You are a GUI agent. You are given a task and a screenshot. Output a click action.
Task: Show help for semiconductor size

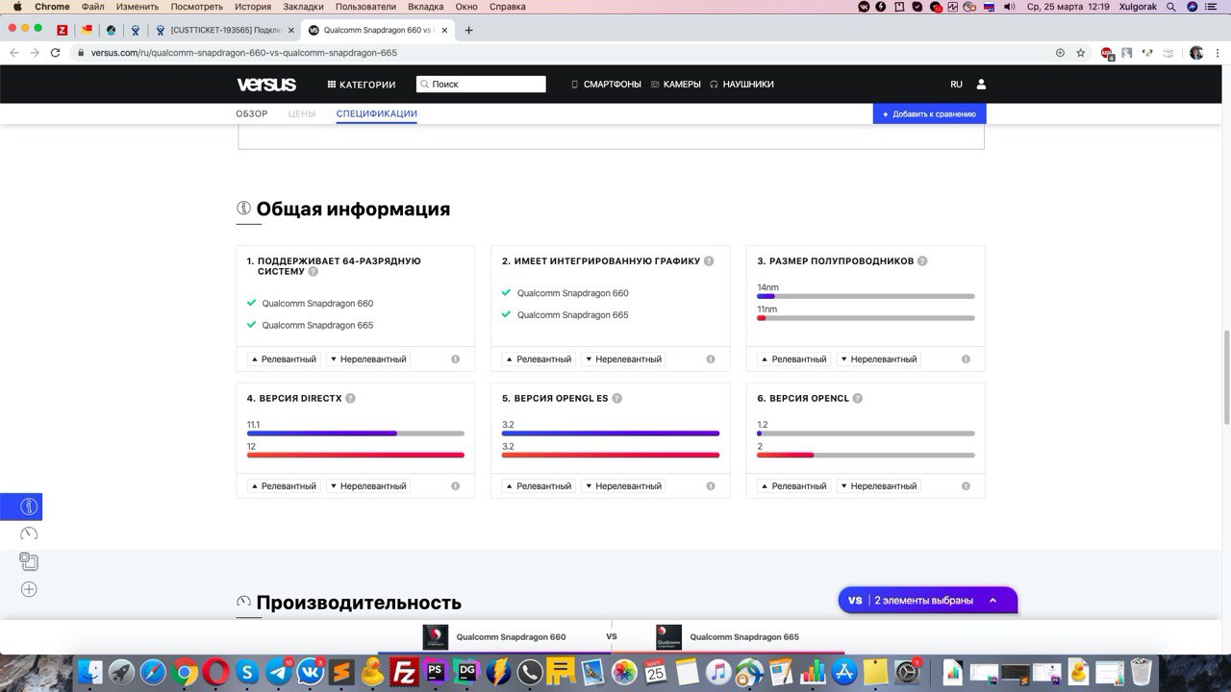(922, 260)
